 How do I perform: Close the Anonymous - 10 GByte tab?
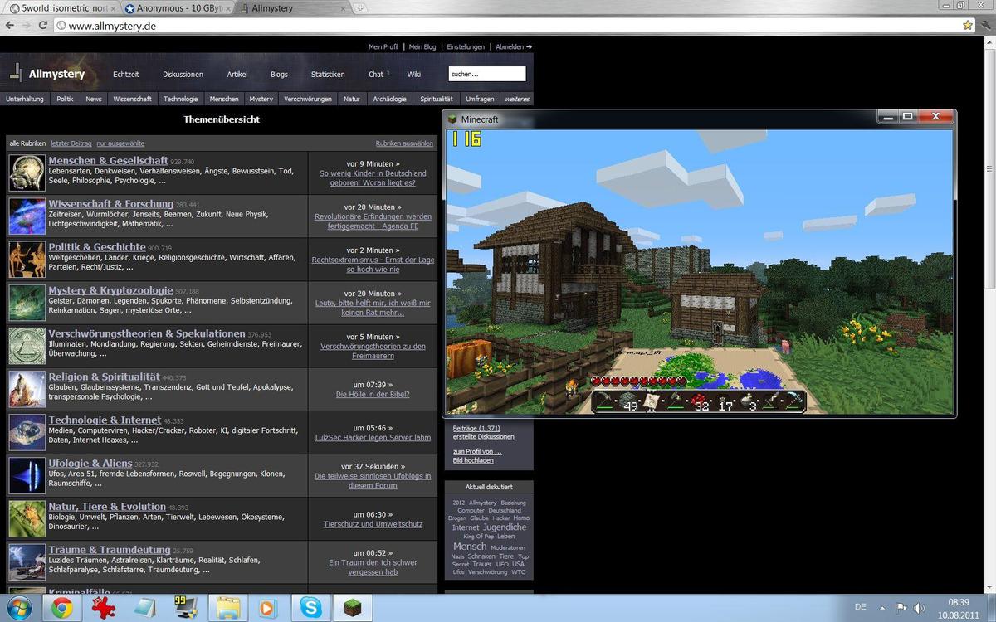click(228, 8)
